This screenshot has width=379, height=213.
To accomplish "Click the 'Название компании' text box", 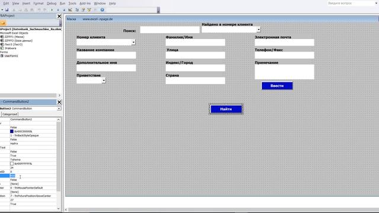I will [106, 55].
